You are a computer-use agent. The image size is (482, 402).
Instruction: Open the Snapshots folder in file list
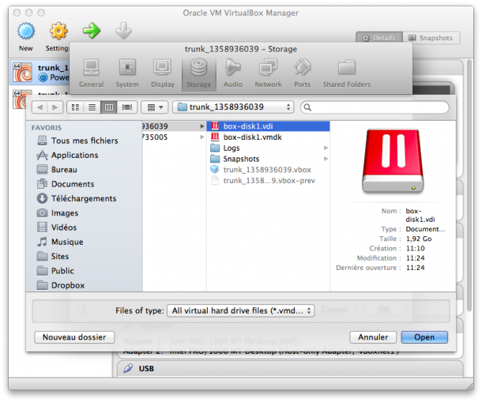click(269, 159)
